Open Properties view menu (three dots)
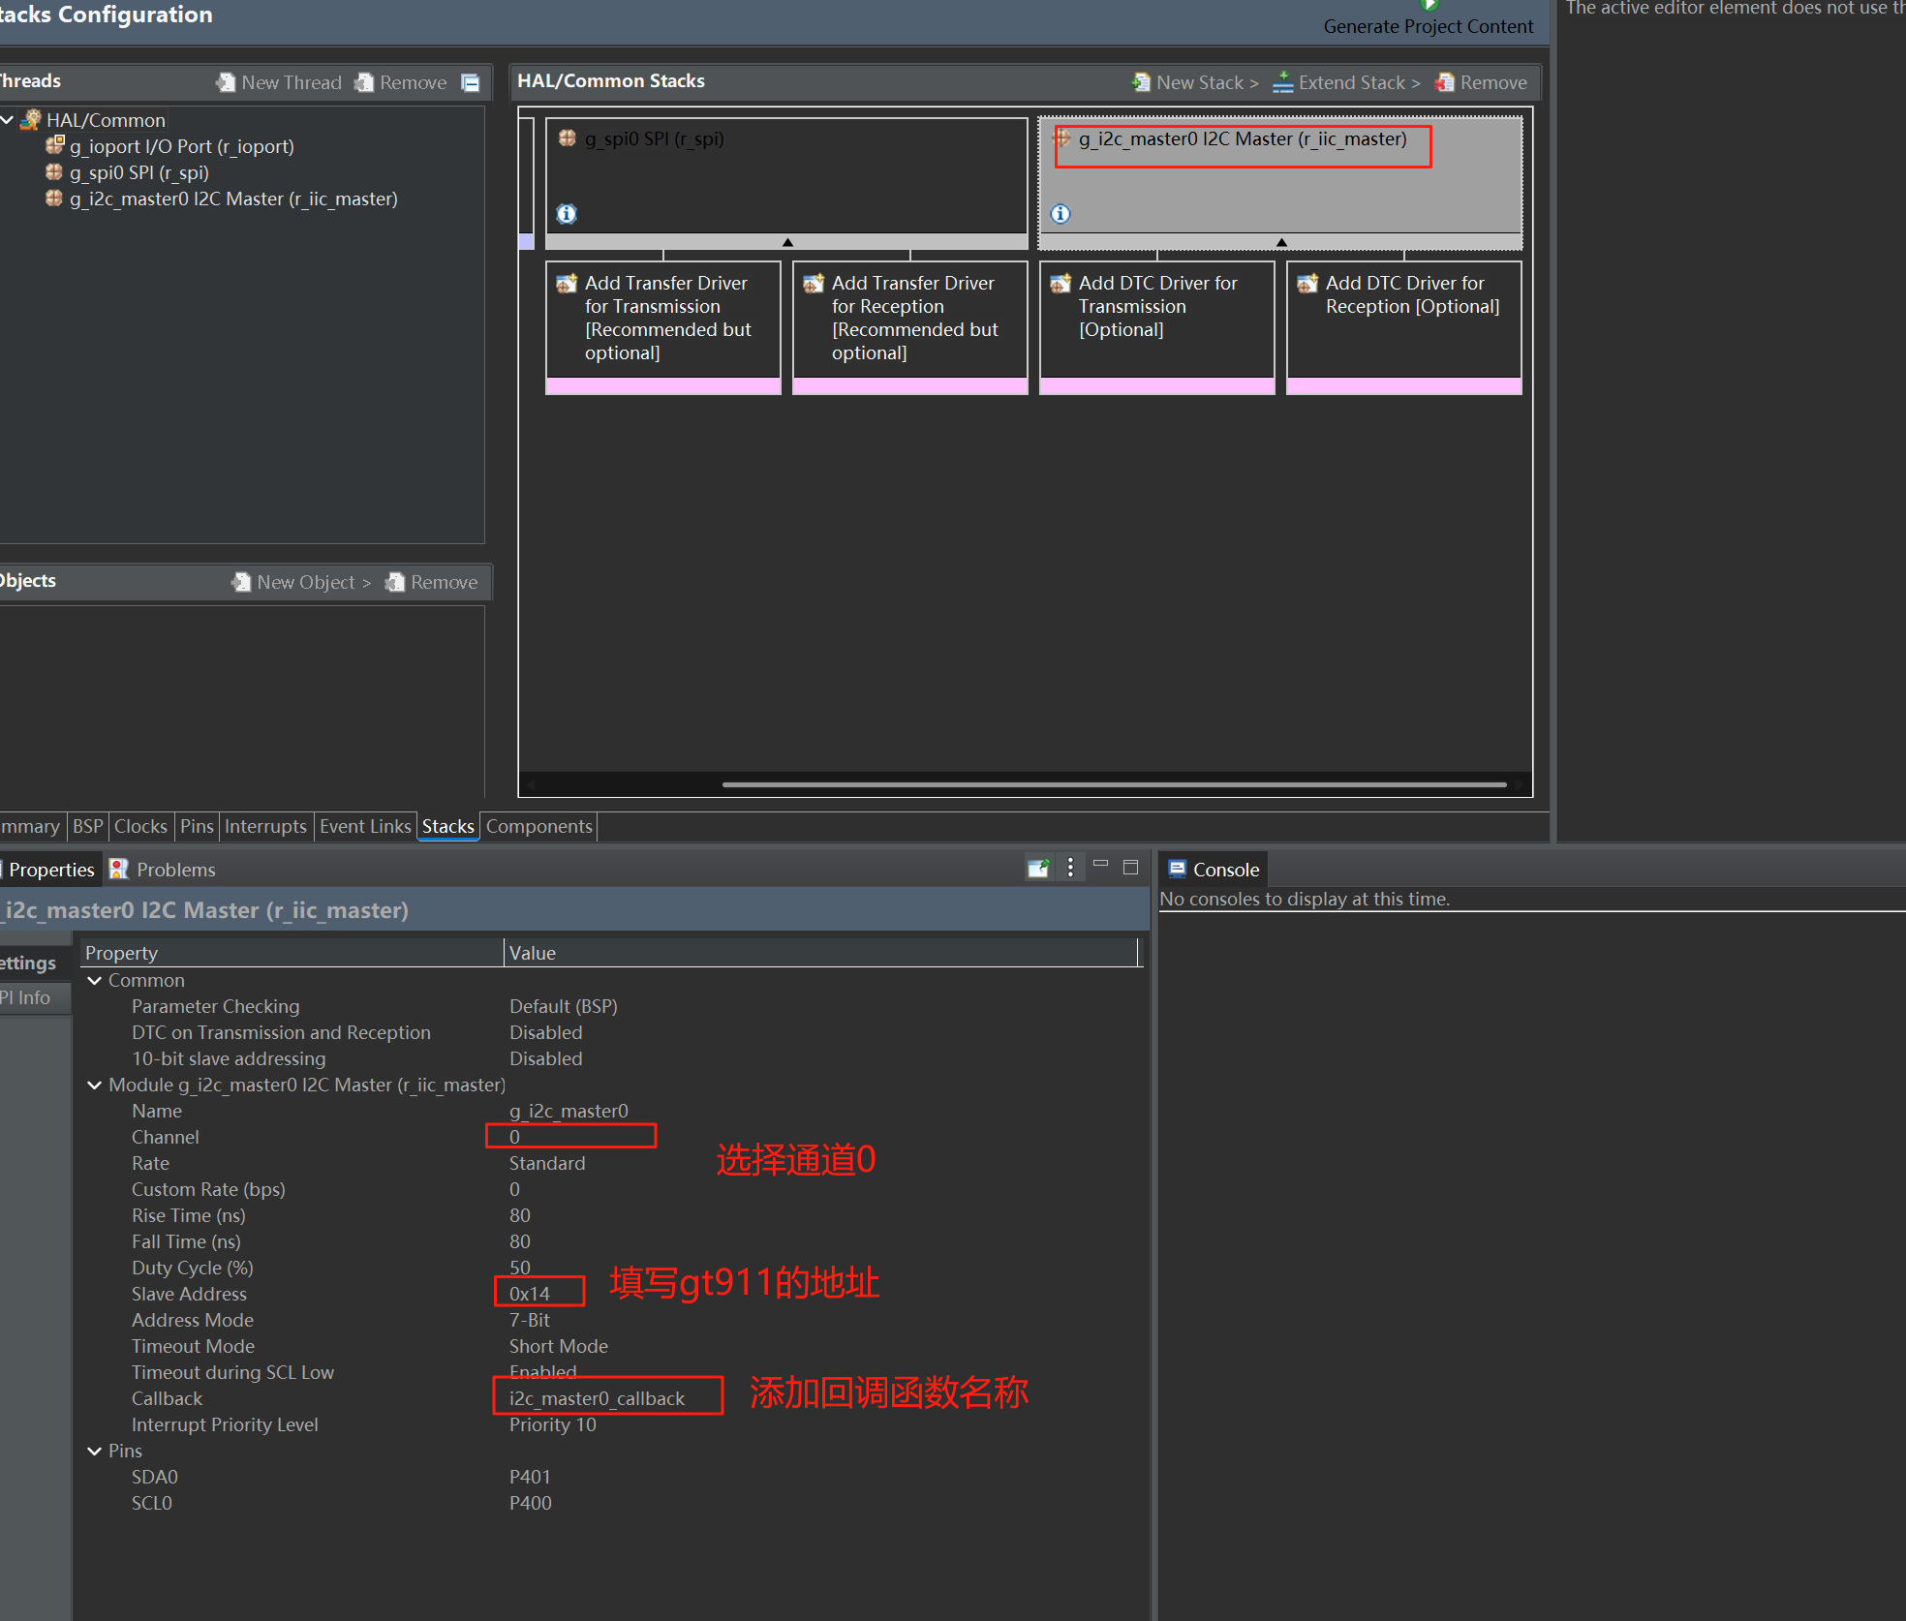This screenshot has height=1621, width=1906. point(1070,868)
